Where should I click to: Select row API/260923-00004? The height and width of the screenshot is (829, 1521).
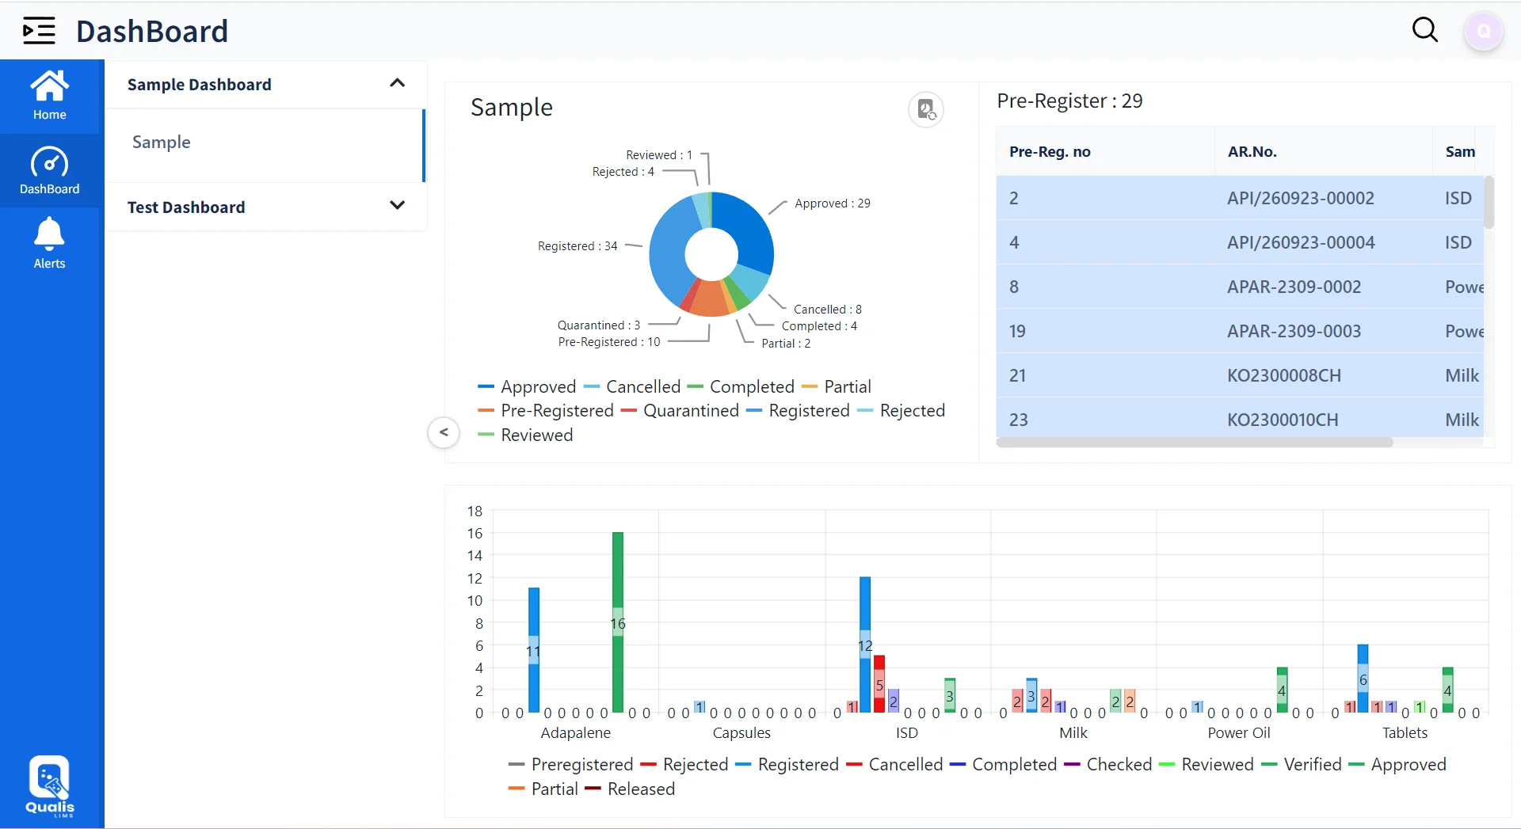click(1240, 242)
